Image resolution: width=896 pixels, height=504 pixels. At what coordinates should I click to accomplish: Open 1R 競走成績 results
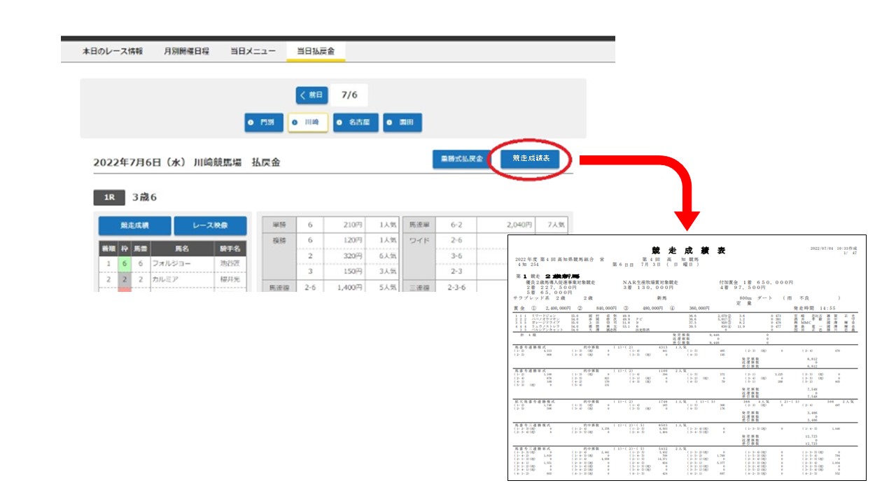tap(134, 226)
